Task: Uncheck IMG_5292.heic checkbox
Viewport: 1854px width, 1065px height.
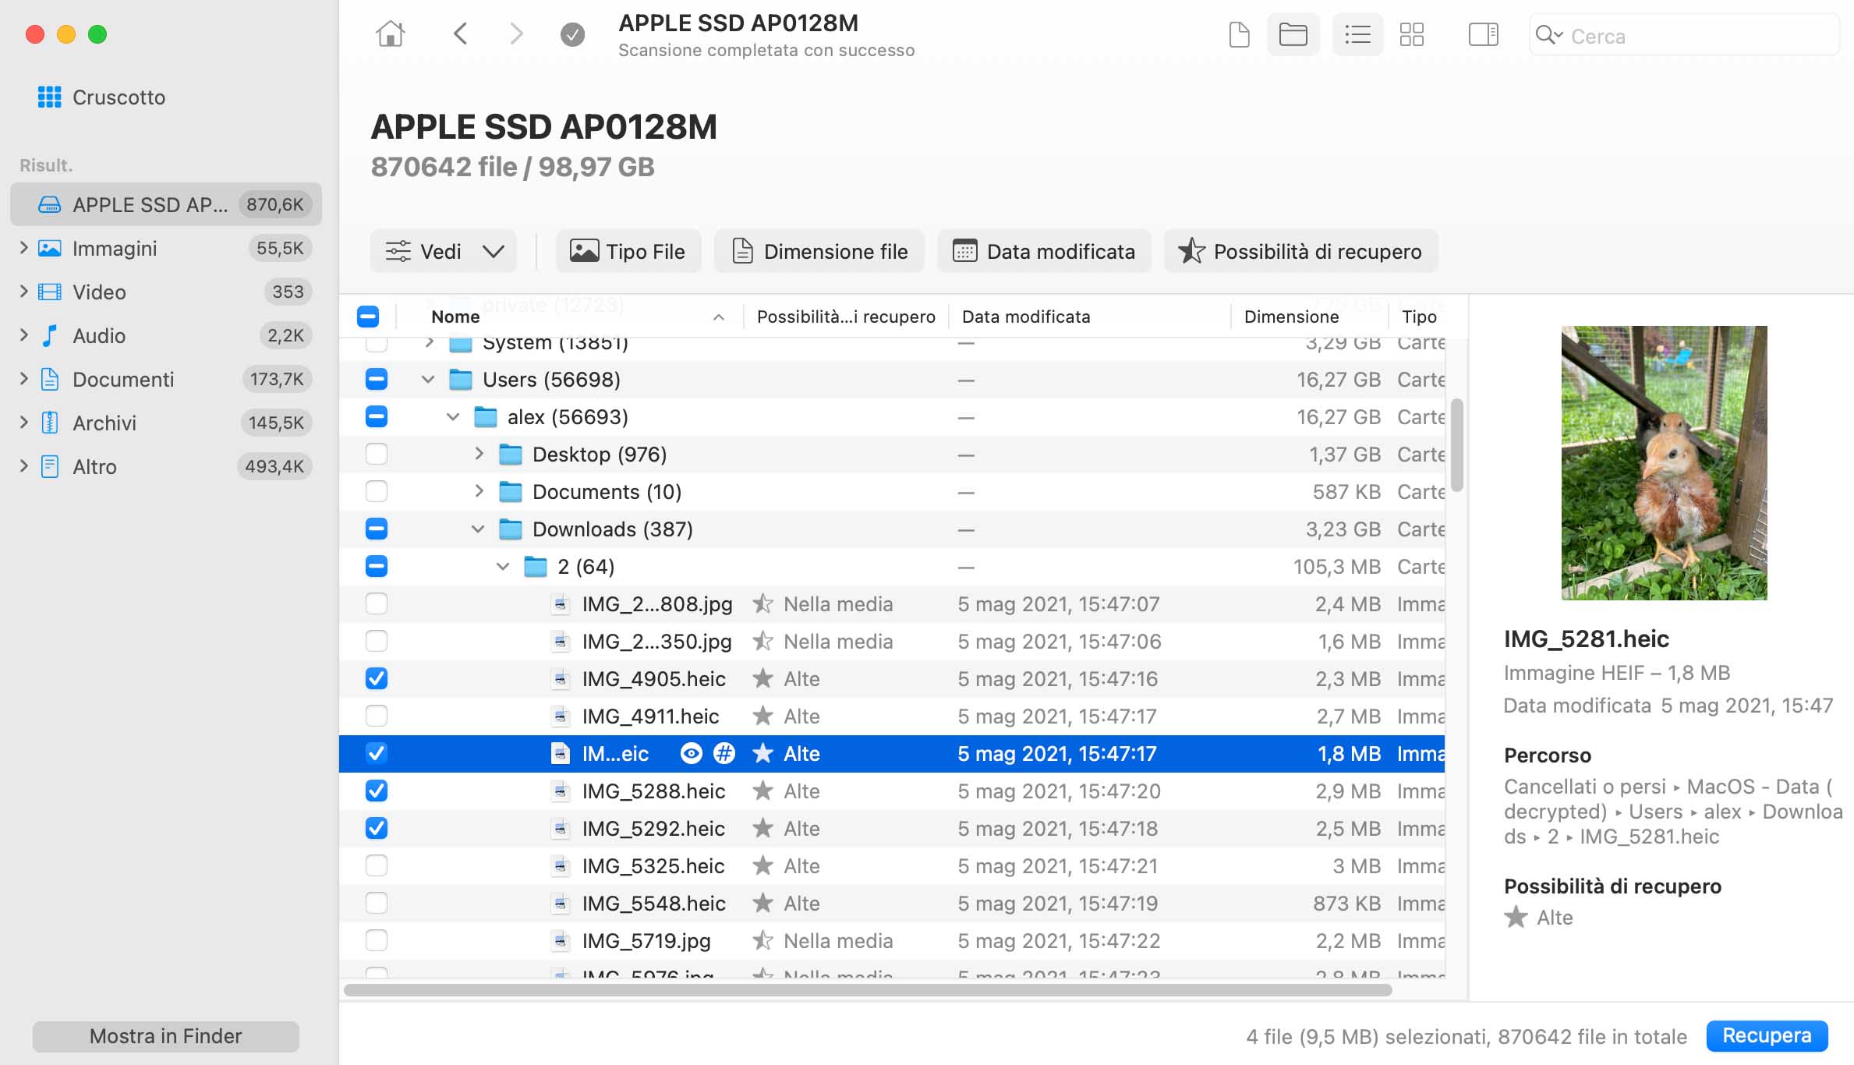Action: (377, 829)
